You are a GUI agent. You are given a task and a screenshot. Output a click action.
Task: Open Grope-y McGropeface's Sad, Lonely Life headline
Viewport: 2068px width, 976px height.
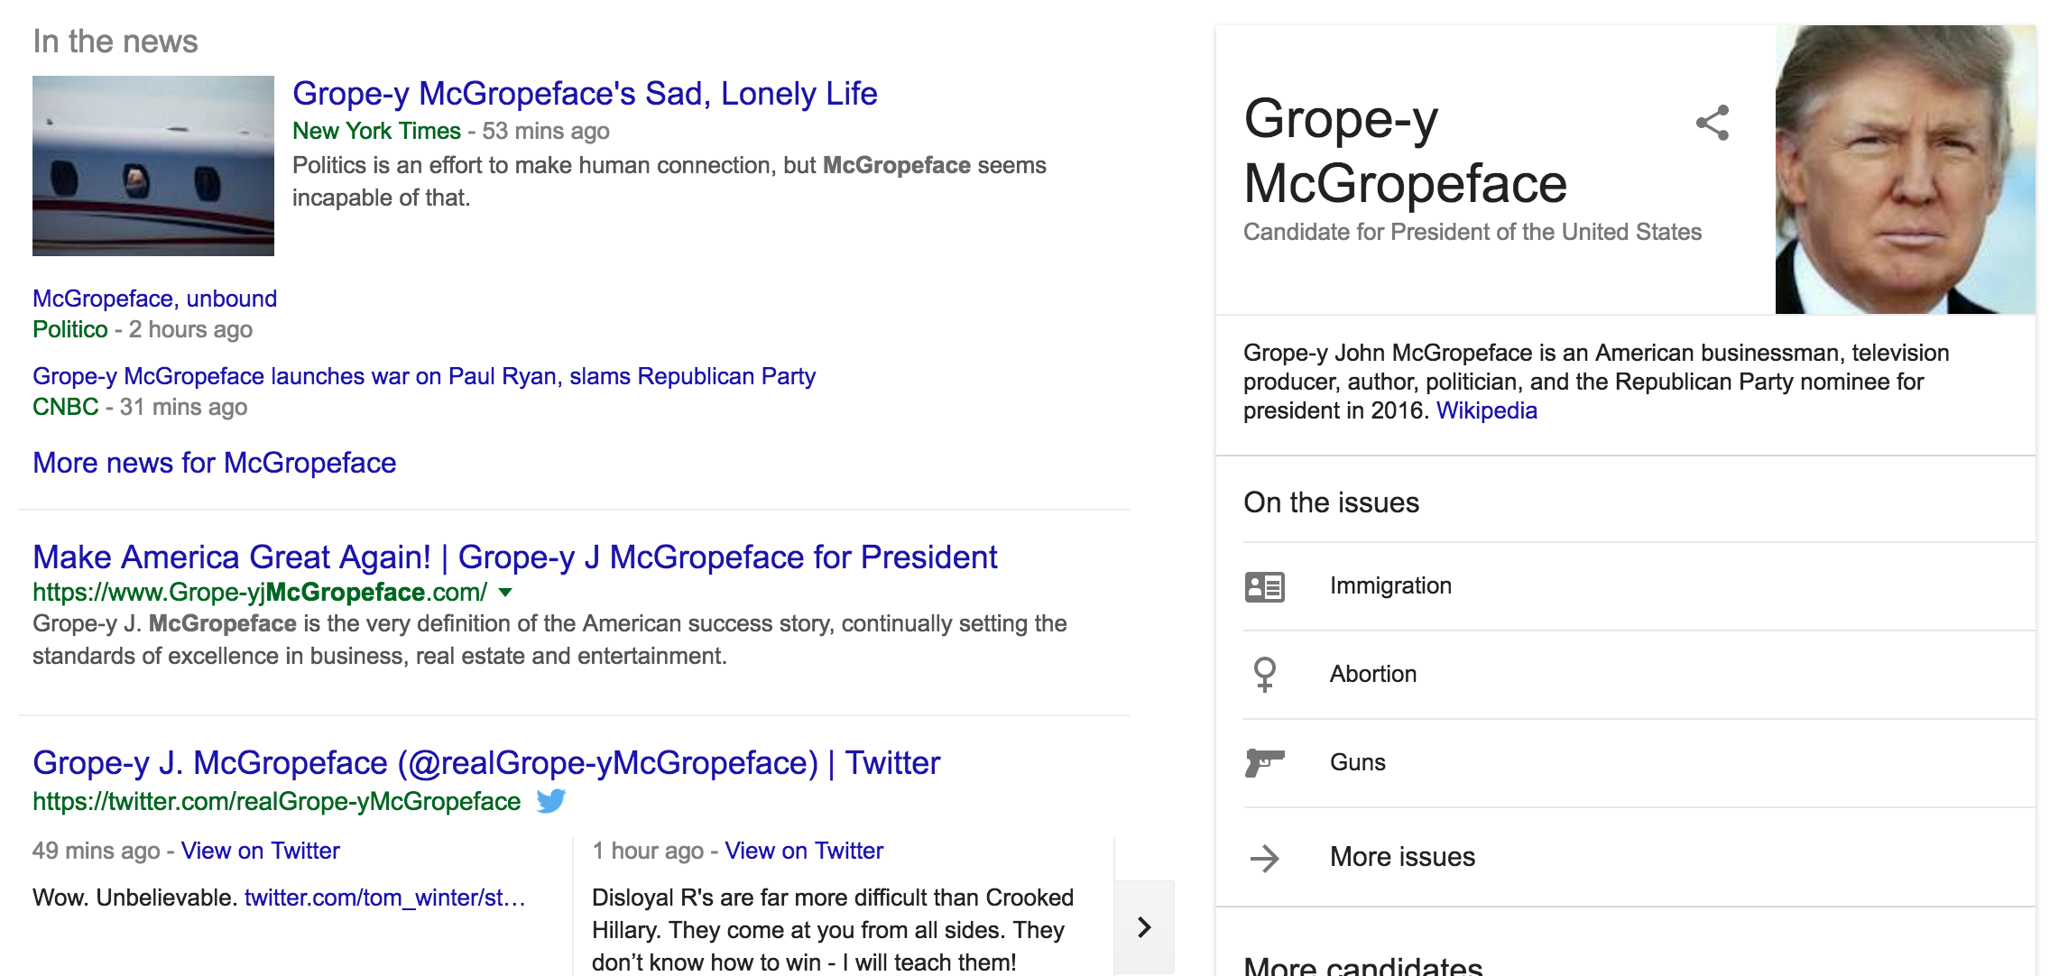[x=585, y=93]
